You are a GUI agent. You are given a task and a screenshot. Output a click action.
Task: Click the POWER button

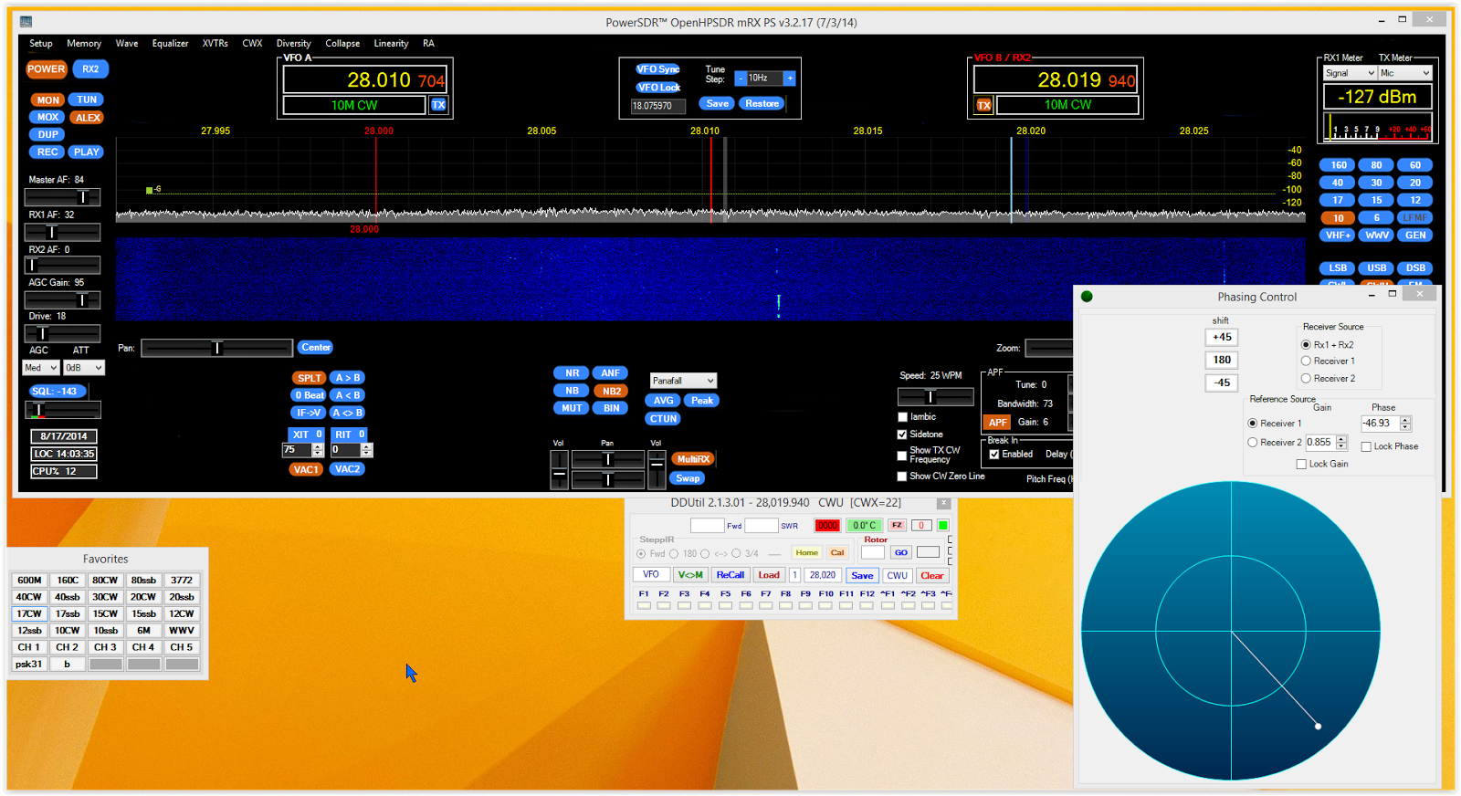tap(47, 69)
